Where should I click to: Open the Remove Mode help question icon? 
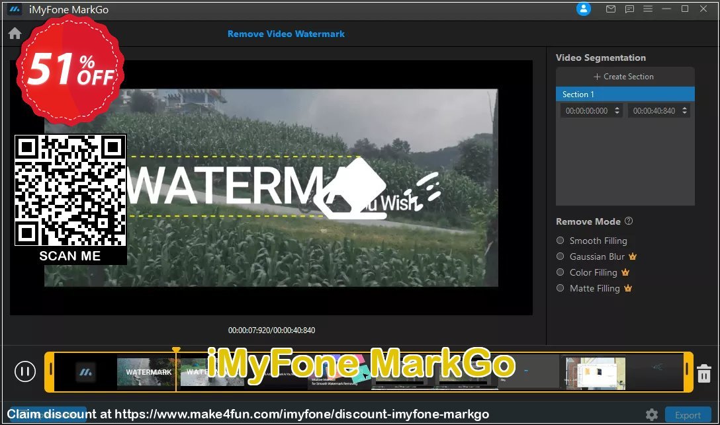(x=629, y=221)
